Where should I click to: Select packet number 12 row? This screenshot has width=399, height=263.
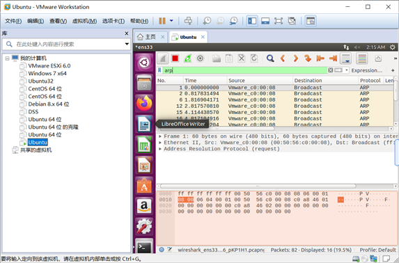(x=275, y=106)
